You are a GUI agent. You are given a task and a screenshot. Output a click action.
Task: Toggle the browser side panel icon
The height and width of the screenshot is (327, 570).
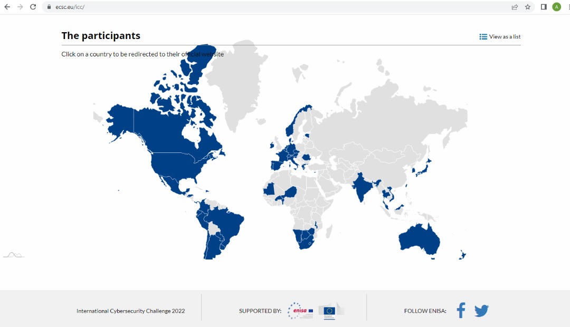[x=544, y=7]
